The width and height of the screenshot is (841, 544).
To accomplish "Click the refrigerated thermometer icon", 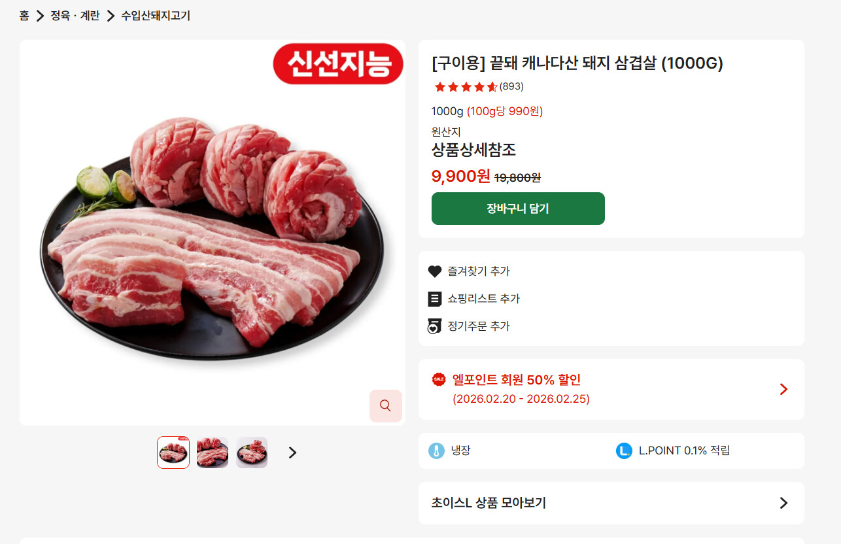I will click(437, 450).
